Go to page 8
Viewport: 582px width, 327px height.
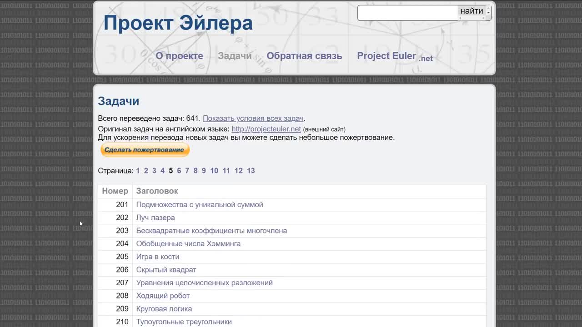(x=196, y=171)
